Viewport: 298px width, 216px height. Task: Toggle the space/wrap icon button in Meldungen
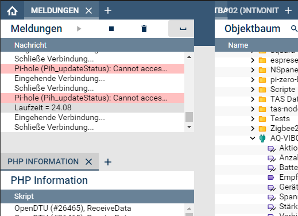[x=181, y=29]
